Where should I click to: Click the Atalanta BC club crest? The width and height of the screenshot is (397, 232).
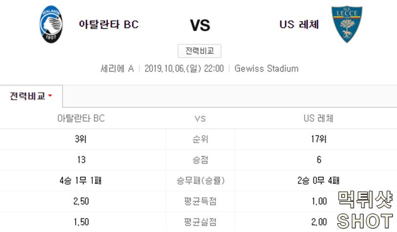point(51,24)
